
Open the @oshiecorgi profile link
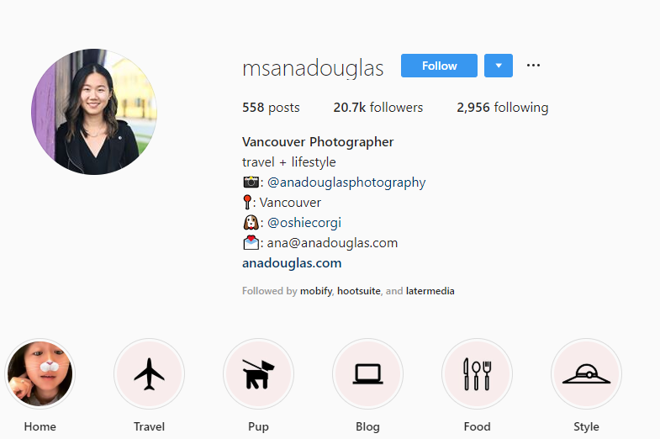(304, 223)
